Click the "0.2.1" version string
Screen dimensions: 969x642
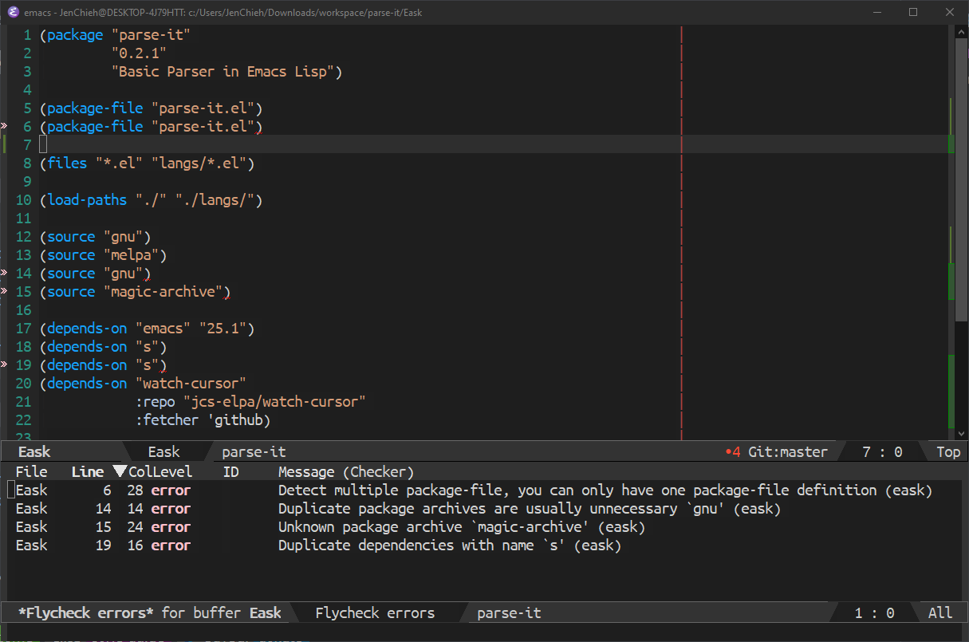[139, 53]
